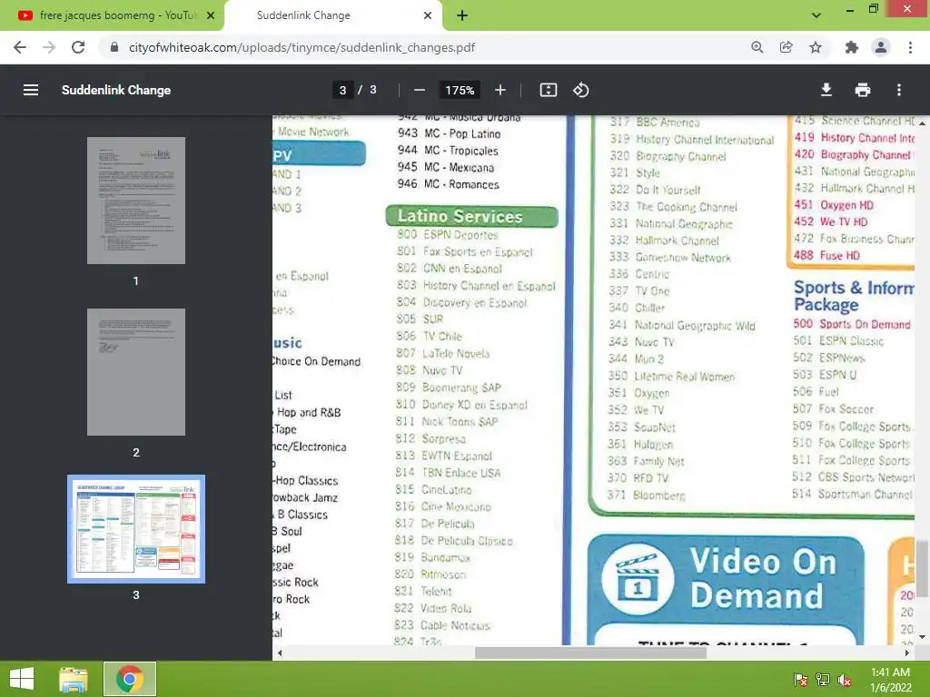Download the PDF file

point(826,90)
